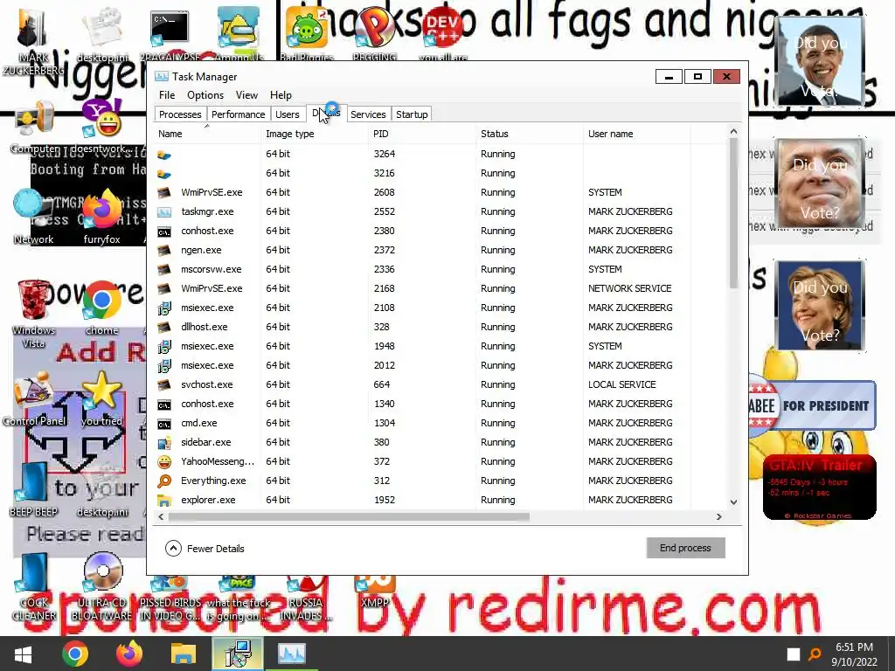The height and width of the screenshot is (671, 895).
Task: Click the horizontal scrollbar right arrow
Action: click(x=719, y=516)
